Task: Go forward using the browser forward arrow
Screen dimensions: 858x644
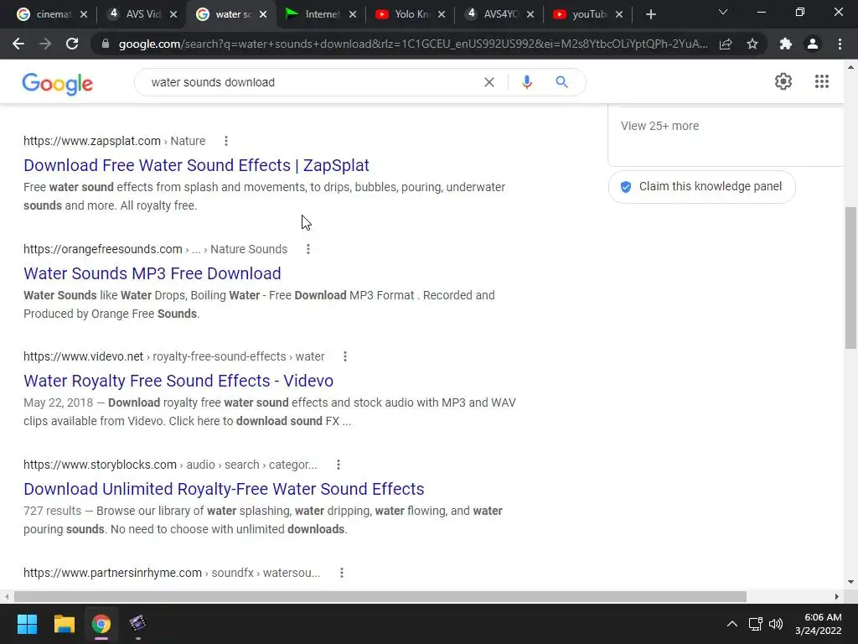Action: [45, 44]
